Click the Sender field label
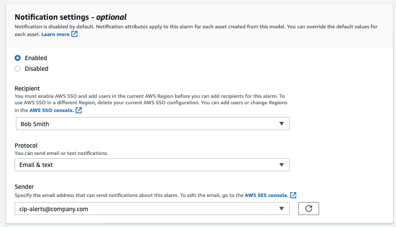Screen dimensions: 396x227 [24, 187]
